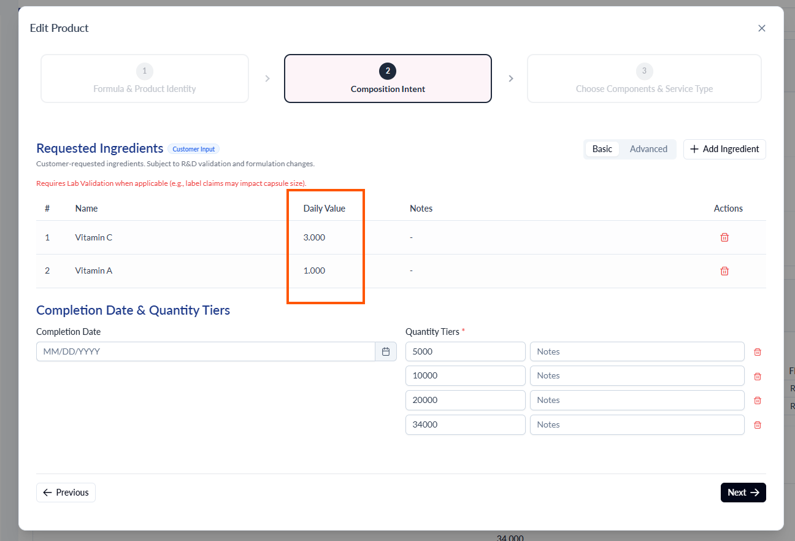Click the Notes column header

pyautogui.click(x=421, y=209)
